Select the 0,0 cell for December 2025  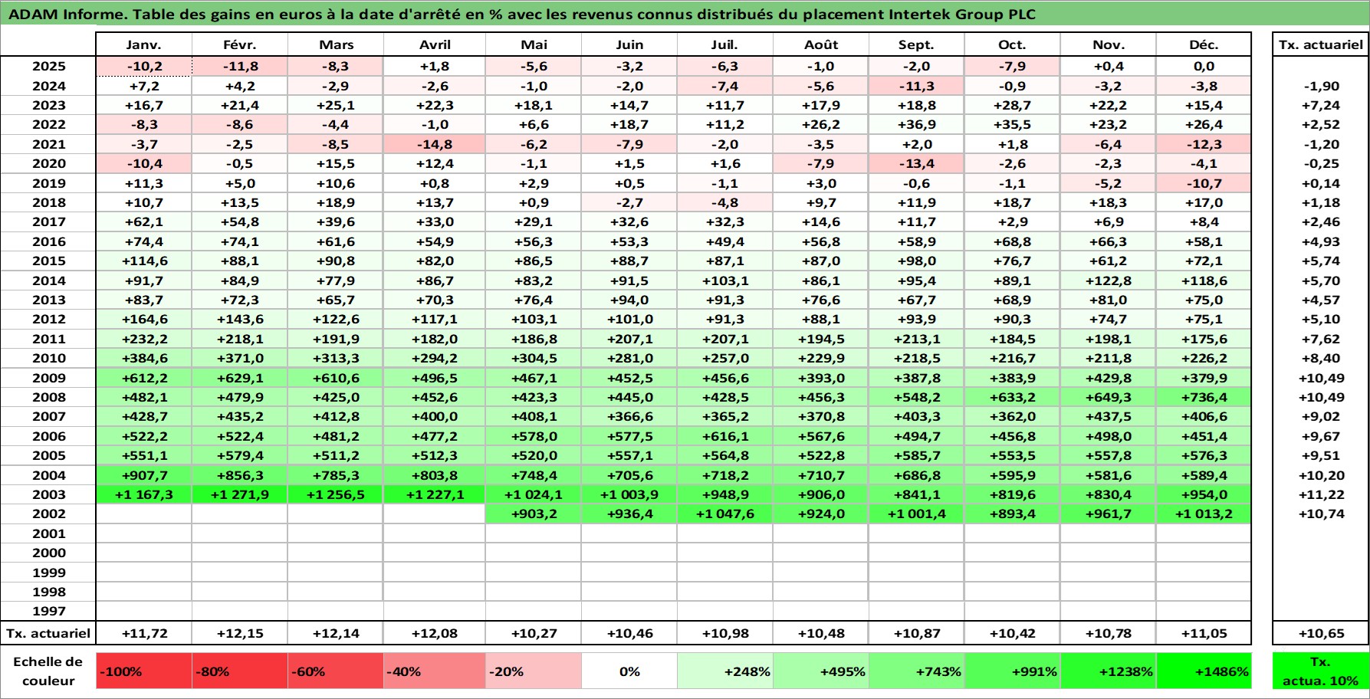point(1204,66)
